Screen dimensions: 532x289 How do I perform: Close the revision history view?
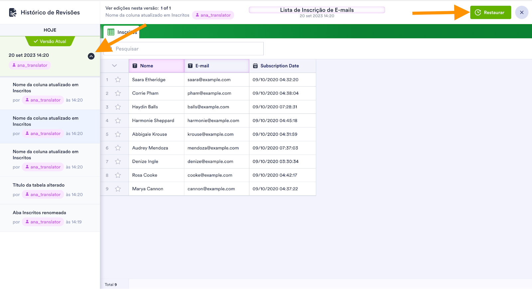point(521,13)
